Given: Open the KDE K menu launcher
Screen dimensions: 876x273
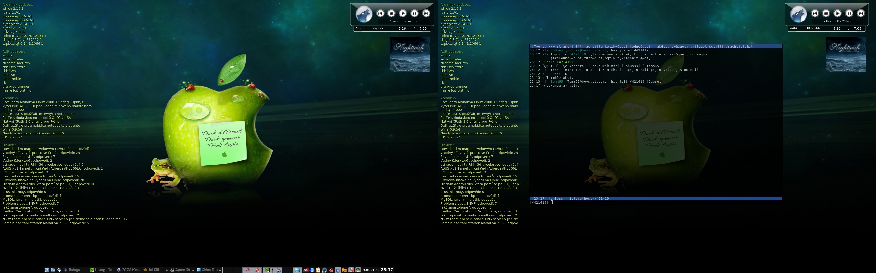Looking at the screenshot, I should 47,270.
